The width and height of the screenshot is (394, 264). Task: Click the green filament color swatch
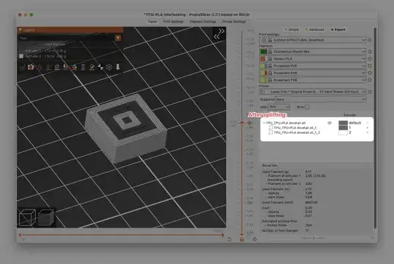263,52
